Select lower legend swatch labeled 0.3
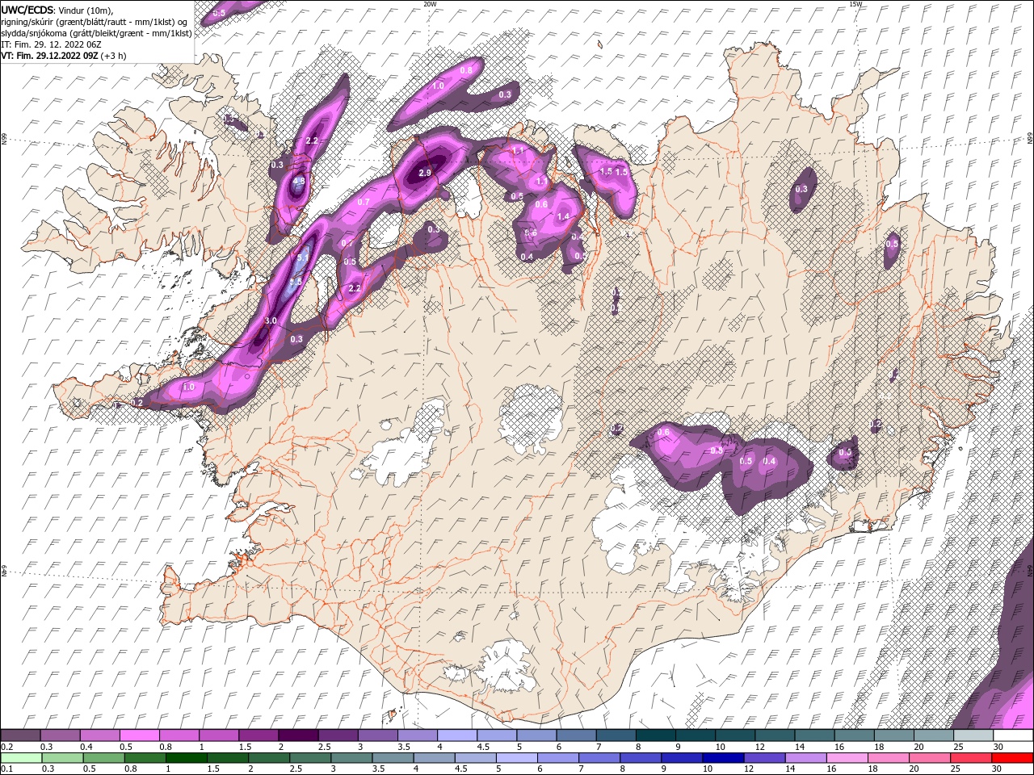1034x775 pixels. (62, 758)
